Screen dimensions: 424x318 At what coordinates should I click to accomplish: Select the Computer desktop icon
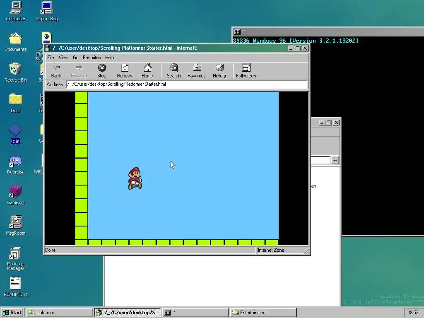point(16,11)
